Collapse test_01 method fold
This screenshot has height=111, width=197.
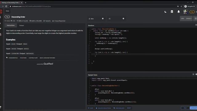pyautogui.click(x=90, y=91)
